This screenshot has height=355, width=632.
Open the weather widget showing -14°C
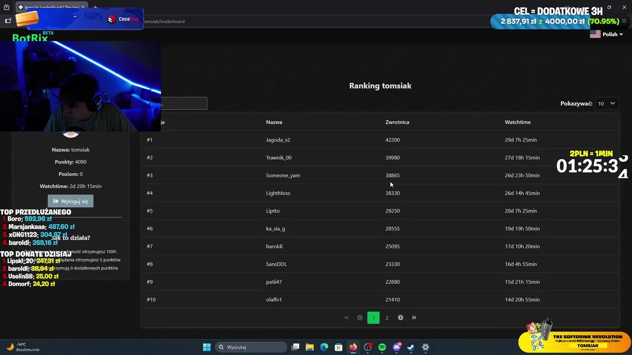point(23,347)
